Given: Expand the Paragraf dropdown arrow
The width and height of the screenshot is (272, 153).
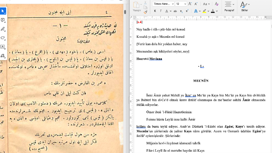Looking at the screenshot, I should click(233, 4).
